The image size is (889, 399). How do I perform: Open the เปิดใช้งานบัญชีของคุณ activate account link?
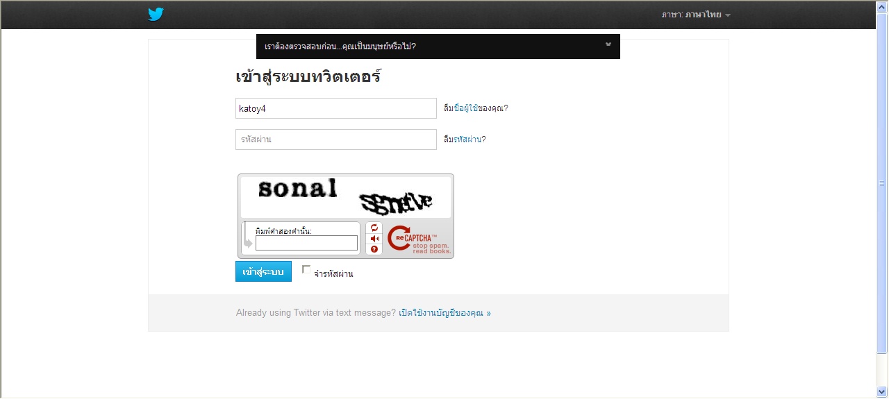[445, 313]
